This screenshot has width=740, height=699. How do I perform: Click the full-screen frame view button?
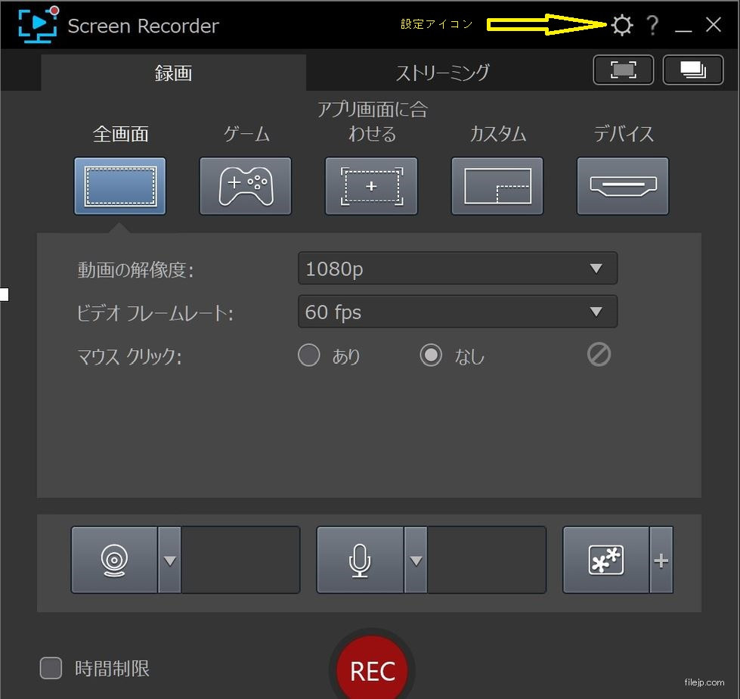[x=623, y=70]
